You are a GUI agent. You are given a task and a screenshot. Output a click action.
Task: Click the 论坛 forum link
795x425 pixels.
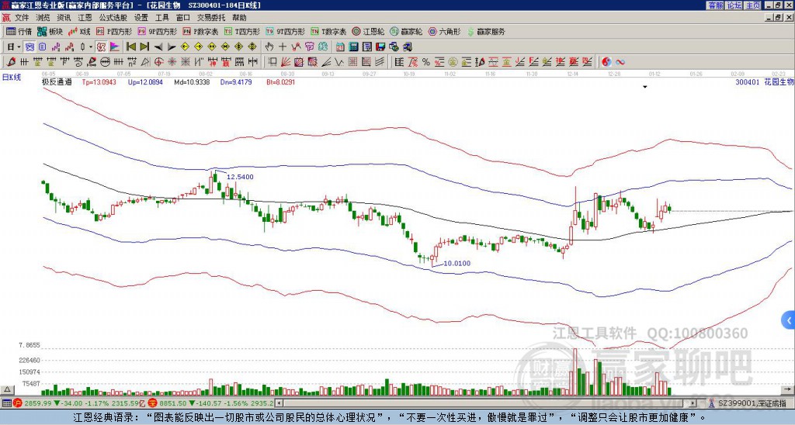734,5
